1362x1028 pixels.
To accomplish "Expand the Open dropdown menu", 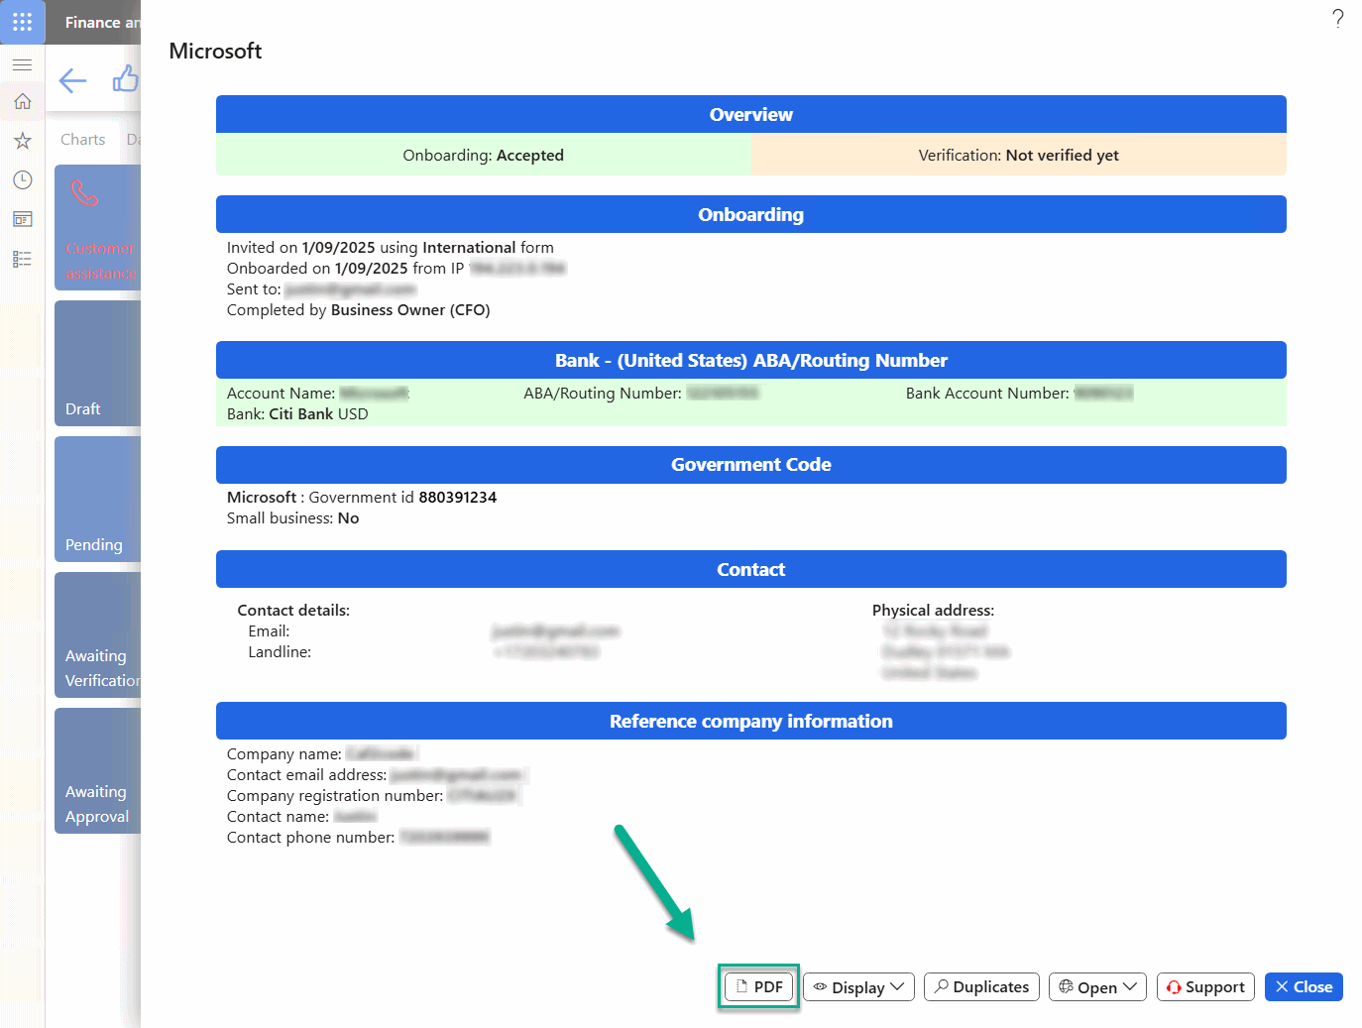I will click(x=1098, y=986).
